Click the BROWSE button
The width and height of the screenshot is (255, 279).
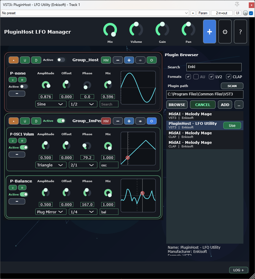177,105
